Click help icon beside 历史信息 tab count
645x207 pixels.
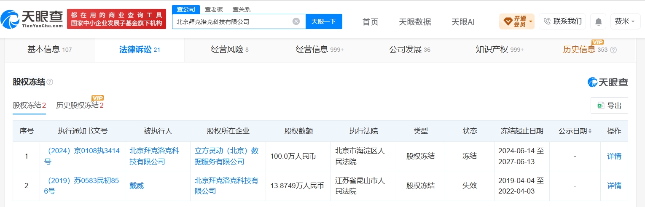613,50
